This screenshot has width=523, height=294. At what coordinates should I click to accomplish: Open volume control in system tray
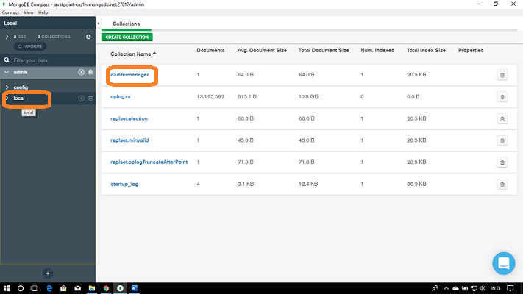point(483,288)
